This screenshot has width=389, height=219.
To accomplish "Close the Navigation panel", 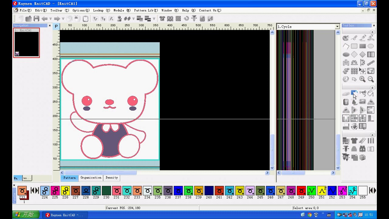I will (x=50, y=26).
